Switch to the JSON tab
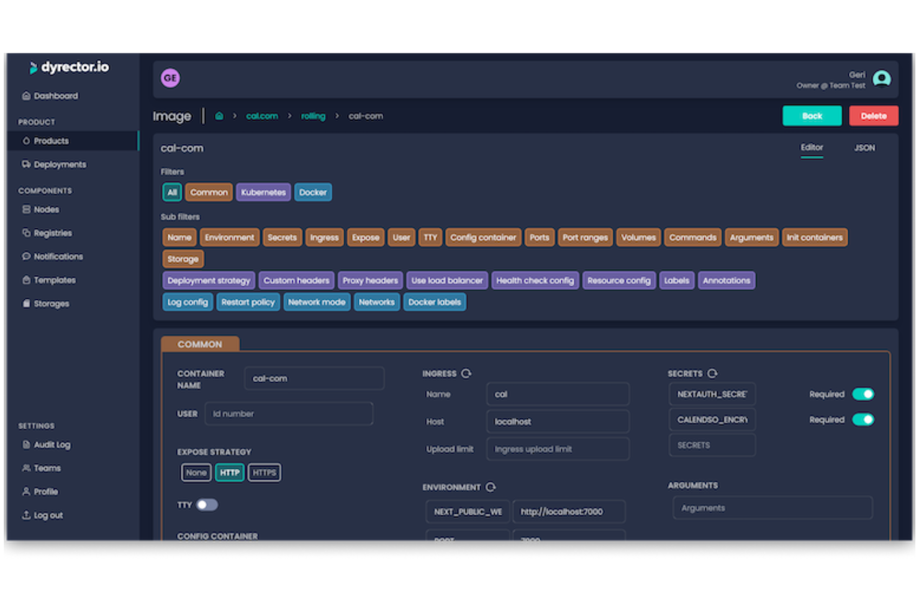Viewport: 919px width, 613px height. [x=864, y=148]
